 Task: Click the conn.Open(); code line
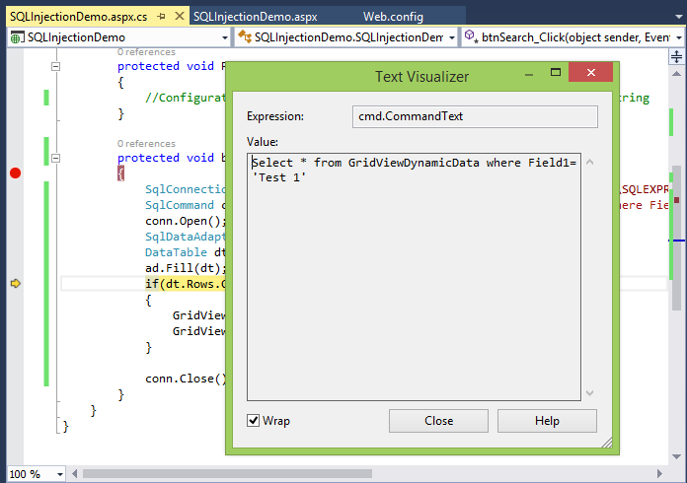click(186, 221)
